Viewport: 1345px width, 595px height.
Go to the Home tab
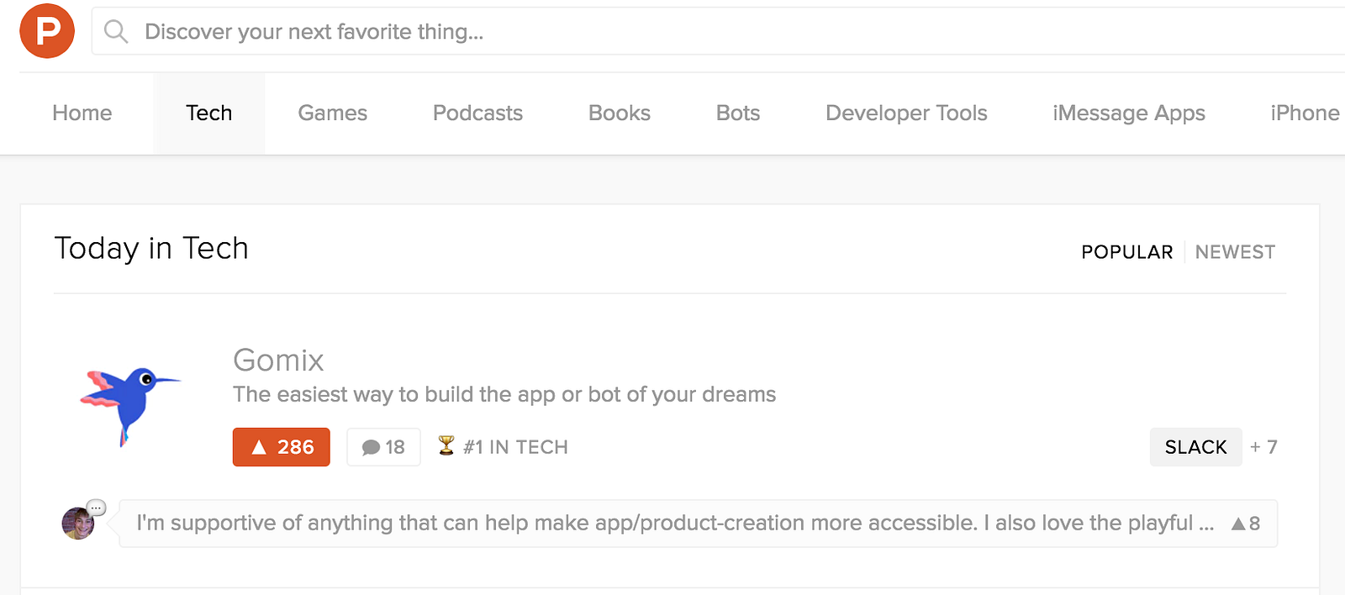coord(82,113)
